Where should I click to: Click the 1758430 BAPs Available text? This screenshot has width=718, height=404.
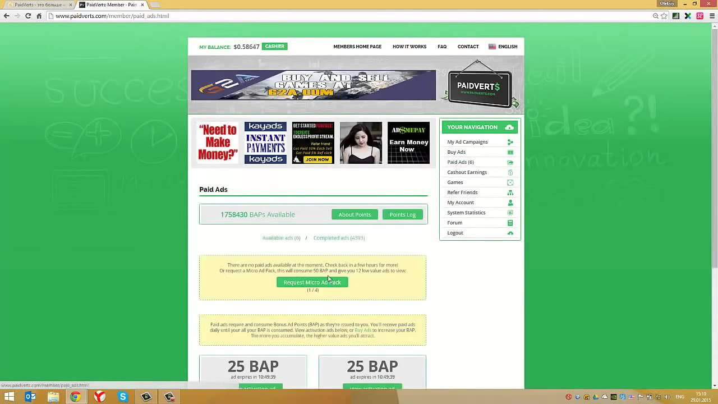[x=257, y=214]
